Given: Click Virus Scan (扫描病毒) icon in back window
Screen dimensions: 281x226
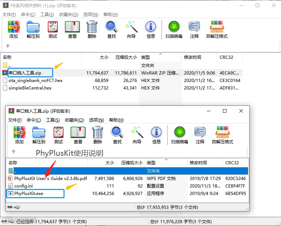Looking at the screenshot, I should tap(174, 30).
